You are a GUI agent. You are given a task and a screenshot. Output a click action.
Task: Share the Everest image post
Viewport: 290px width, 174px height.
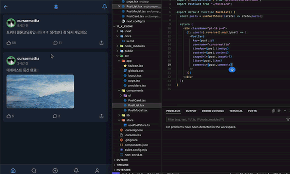[x=101, y=116]
